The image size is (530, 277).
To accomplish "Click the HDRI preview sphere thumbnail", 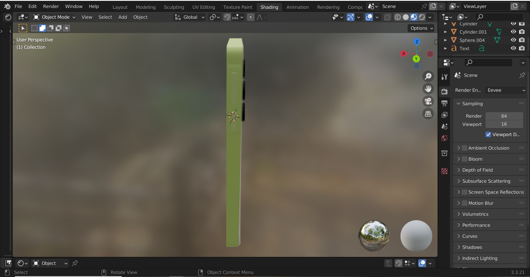I will tap(374, 236).
